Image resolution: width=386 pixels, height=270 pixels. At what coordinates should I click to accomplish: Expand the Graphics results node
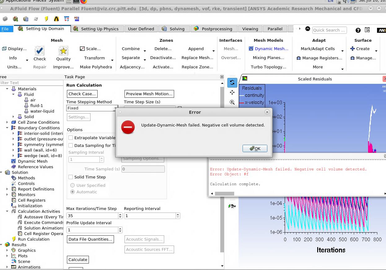tap(7, 250)
